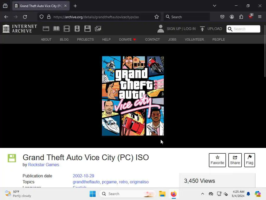
Task: Open the grandtheftauto topic link
Action: (86, 182)
